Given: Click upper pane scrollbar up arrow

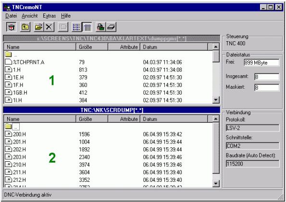Looking at the screenshot, I should point(216,47).
